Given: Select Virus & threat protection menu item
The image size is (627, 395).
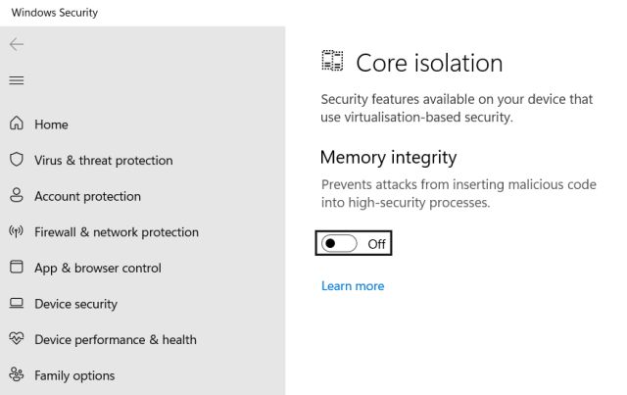Looking at the screenshot, I should click(104, 161).
